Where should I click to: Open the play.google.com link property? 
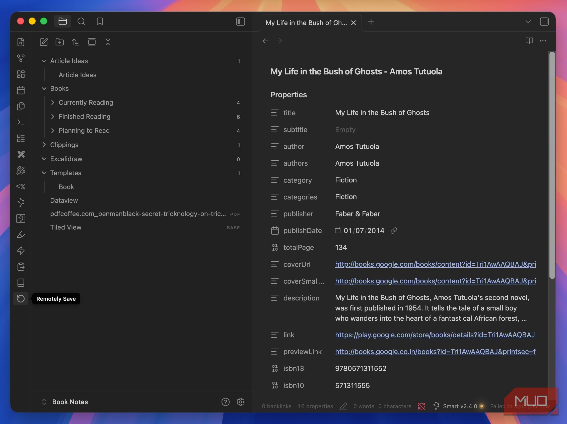tap(435, 335)
